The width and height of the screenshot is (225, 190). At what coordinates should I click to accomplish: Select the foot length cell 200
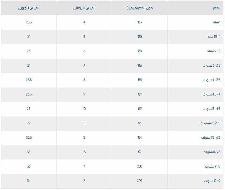click(140, 167)
